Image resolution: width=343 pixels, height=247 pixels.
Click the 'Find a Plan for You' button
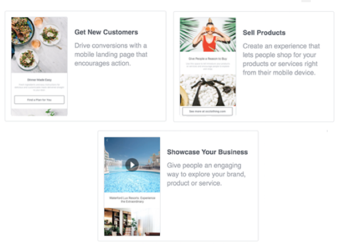pyautogui.click(x=39, y=100)
